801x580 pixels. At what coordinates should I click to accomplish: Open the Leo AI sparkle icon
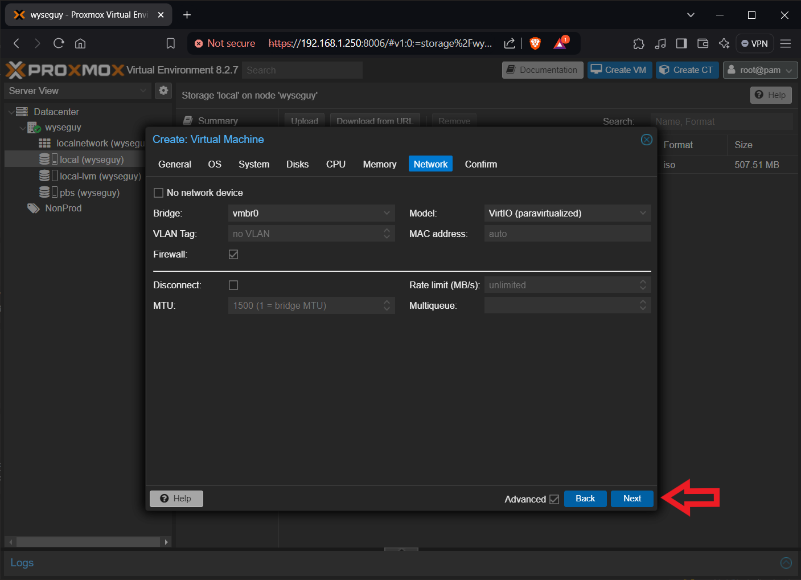pyautogui.click(x=724, y=43)
